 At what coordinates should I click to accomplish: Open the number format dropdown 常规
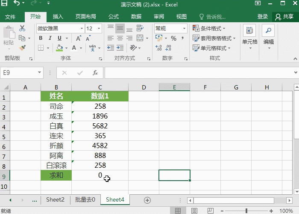[184, 29]
